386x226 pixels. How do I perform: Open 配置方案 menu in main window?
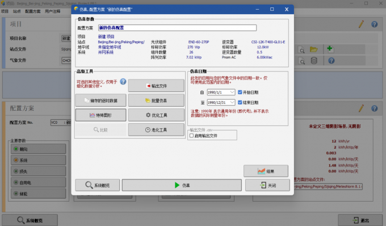click(x=33, y=11)
